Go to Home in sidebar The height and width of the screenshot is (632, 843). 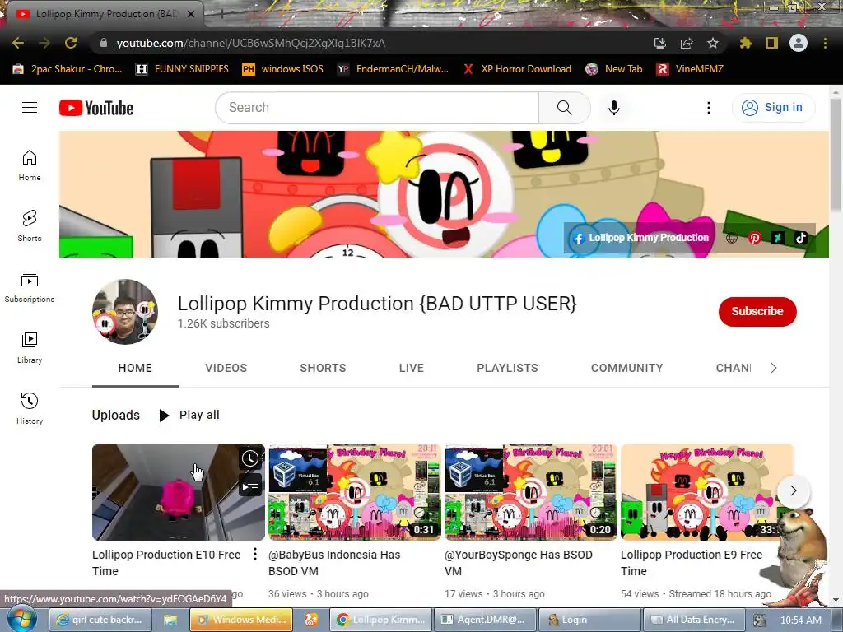tap(30, 165)
